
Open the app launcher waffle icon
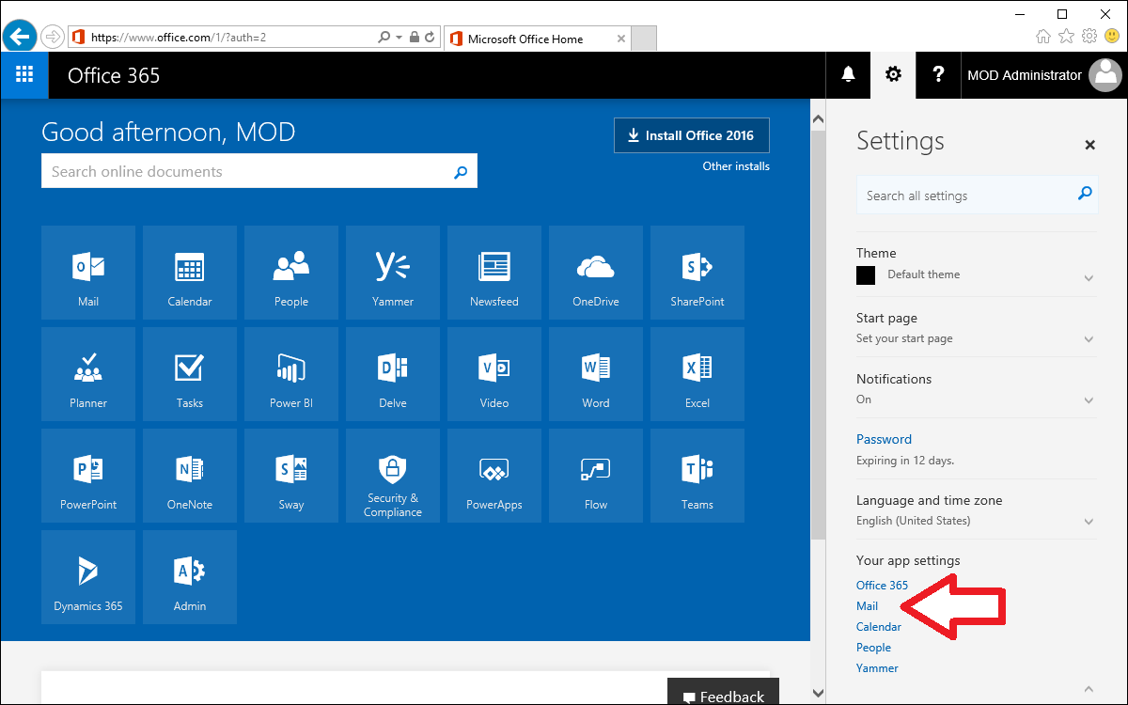[24, 75]
